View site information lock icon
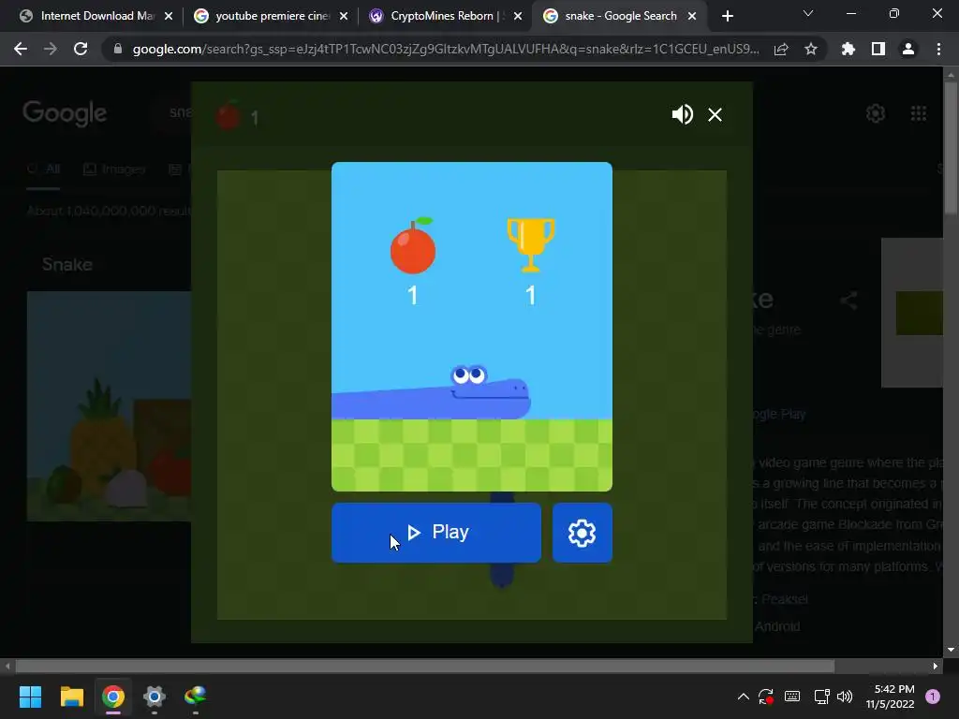959x719 pixels. (118, 49)
